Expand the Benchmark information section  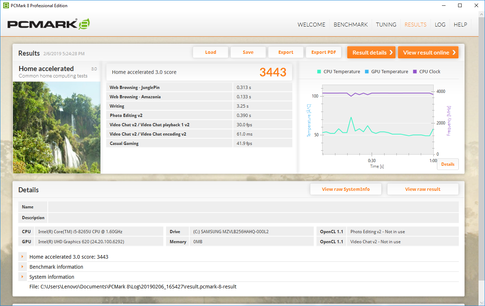coord(22,267)
